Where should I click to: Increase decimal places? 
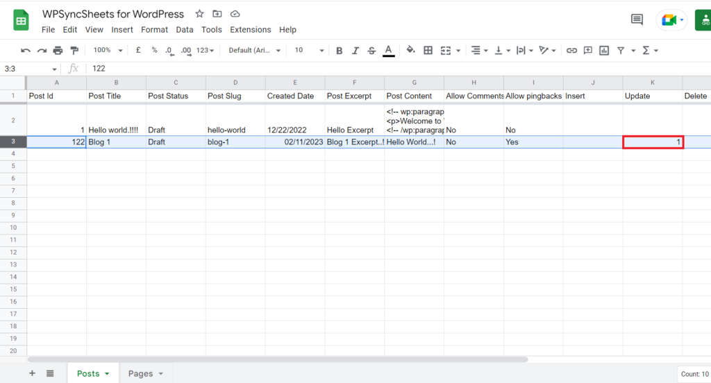(x=186, y=51)
